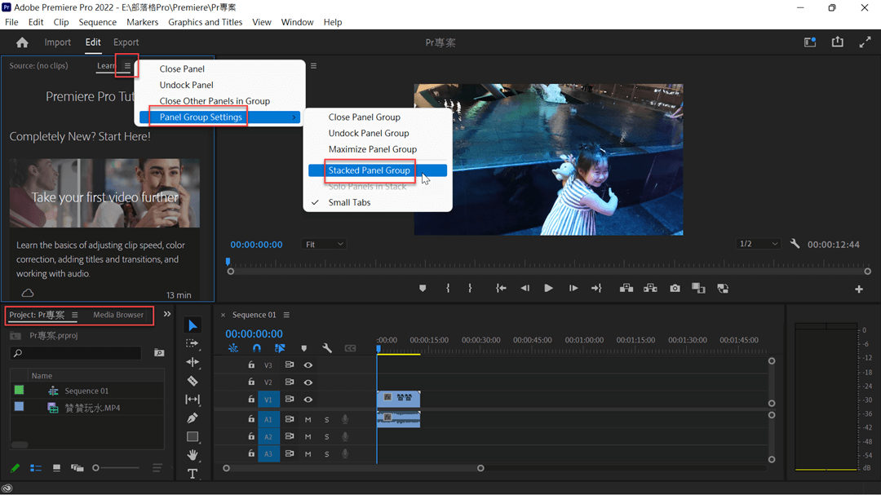Toggle V3 track output eye

click(308, 365)
